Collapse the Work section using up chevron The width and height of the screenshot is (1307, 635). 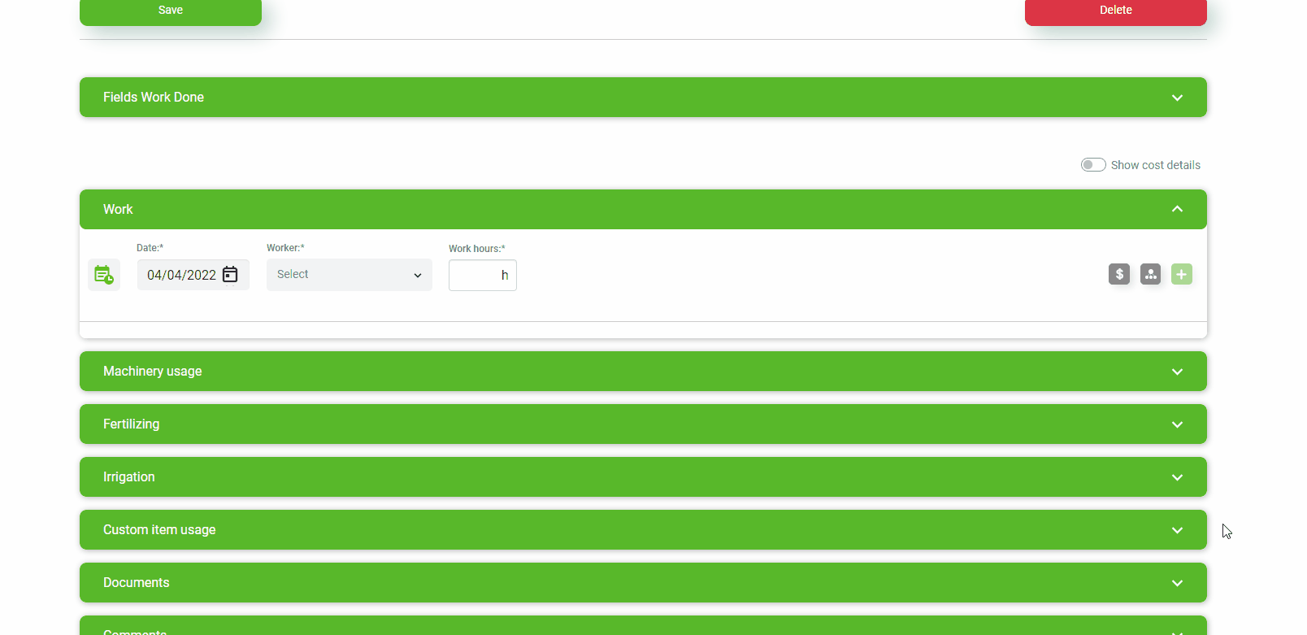coord(1176,210)
